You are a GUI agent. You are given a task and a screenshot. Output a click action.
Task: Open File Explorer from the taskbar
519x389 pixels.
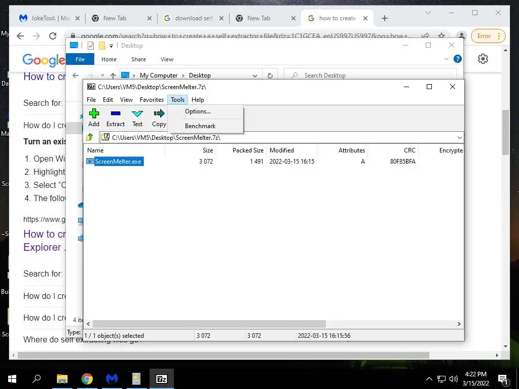[x=62, y=379]
